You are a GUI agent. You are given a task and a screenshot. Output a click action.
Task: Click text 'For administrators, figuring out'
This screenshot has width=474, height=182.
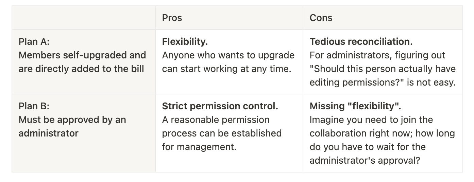(x=377, y=55)
